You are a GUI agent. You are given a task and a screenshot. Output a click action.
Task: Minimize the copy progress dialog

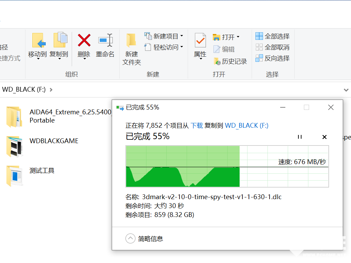(283, 107)
